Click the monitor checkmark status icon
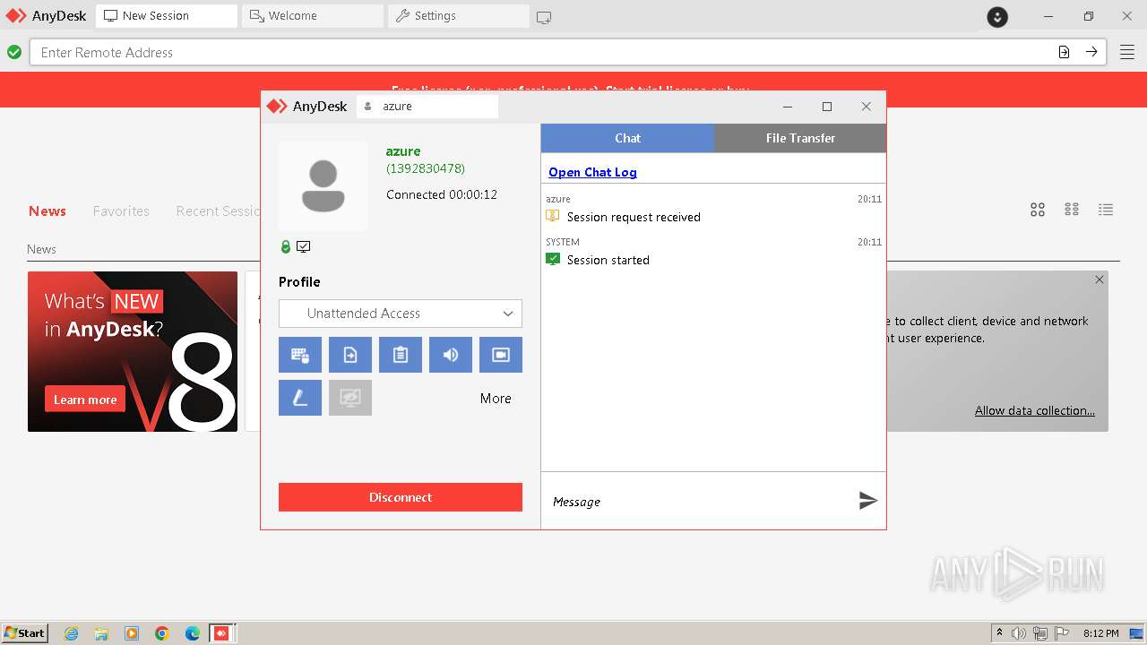This screenshot has height=645, width=1147. [304, 247]
